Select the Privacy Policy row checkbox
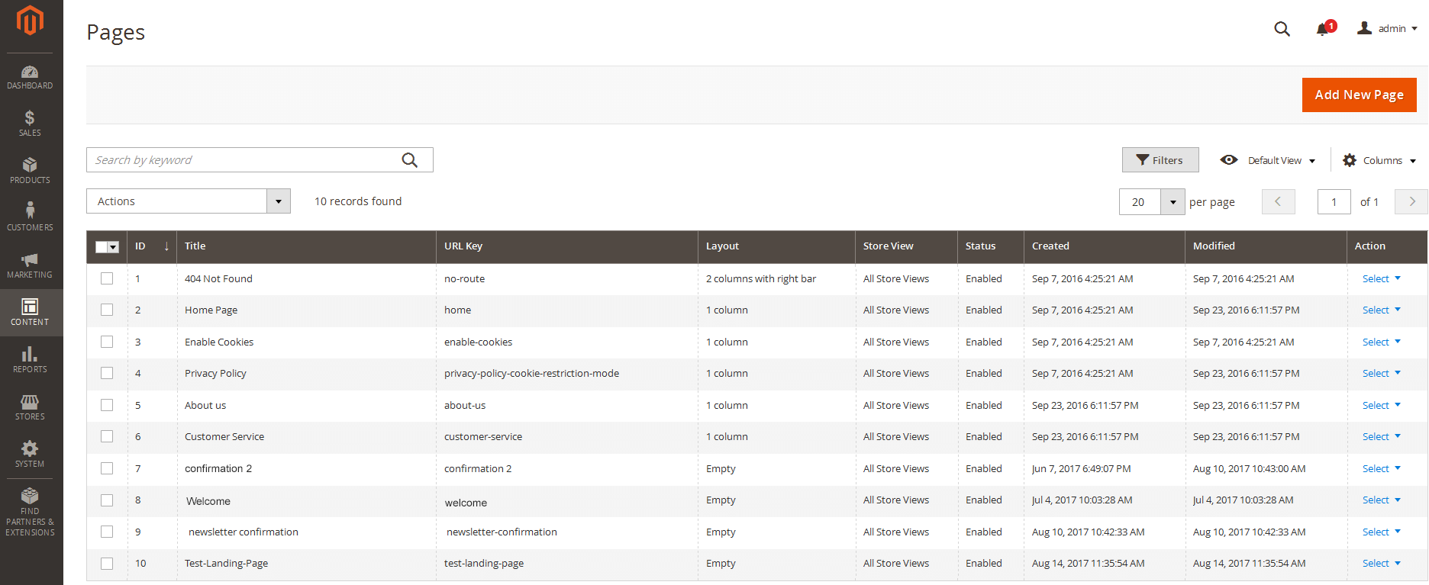 point(107,373)
